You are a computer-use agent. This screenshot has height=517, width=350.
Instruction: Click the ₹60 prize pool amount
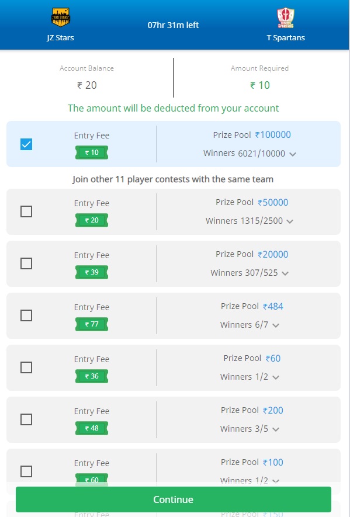[x=273, y=359]
